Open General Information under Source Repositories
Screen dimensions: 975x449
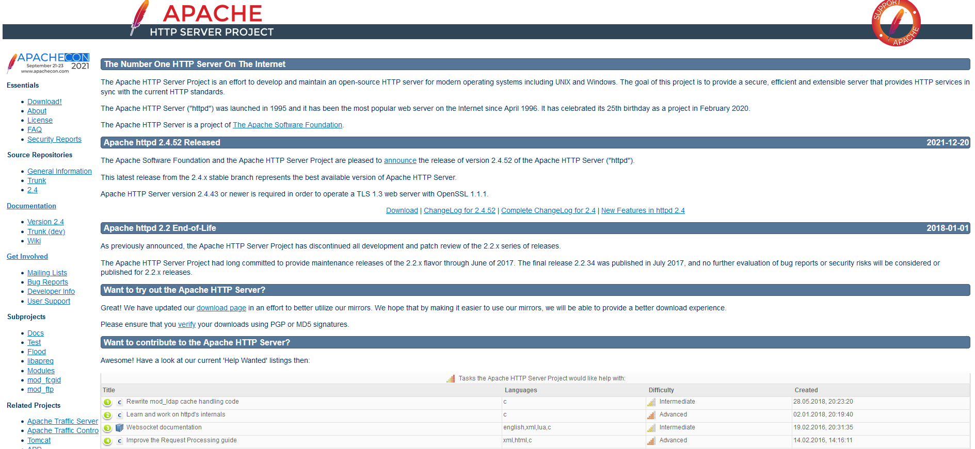point(59,171)
